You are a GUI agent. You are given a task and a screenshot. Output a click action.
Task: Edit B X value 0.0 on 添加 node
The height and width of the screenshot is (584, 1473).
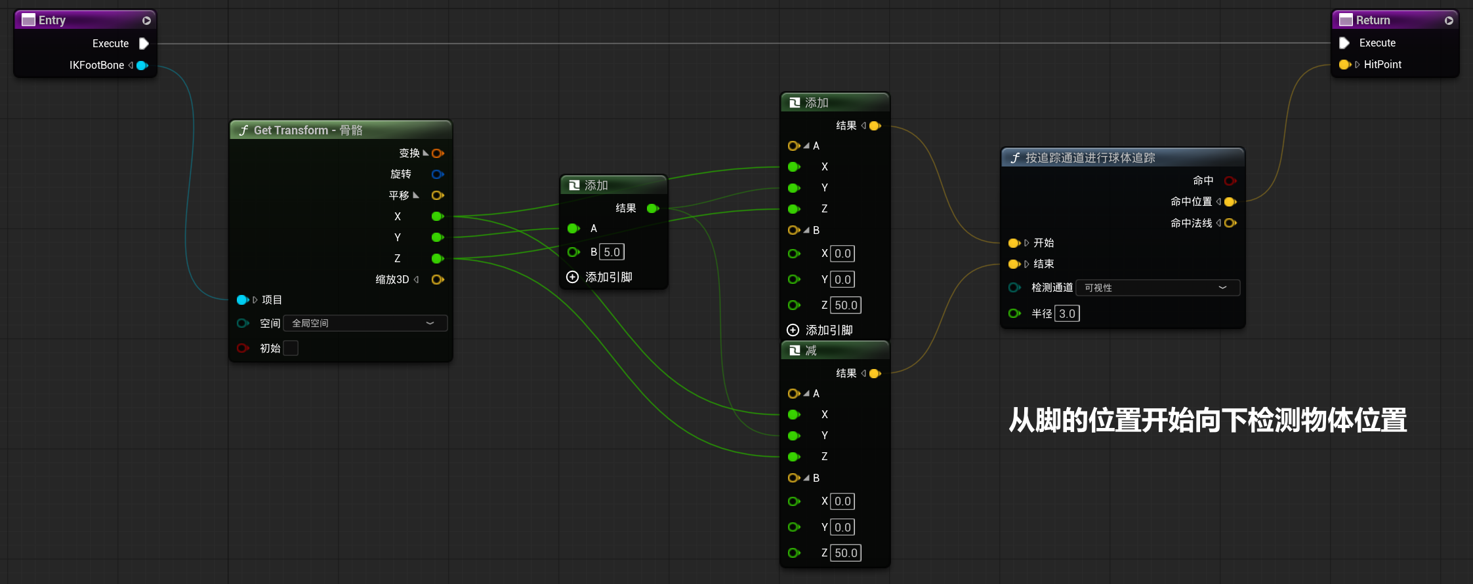coord(843,254)
